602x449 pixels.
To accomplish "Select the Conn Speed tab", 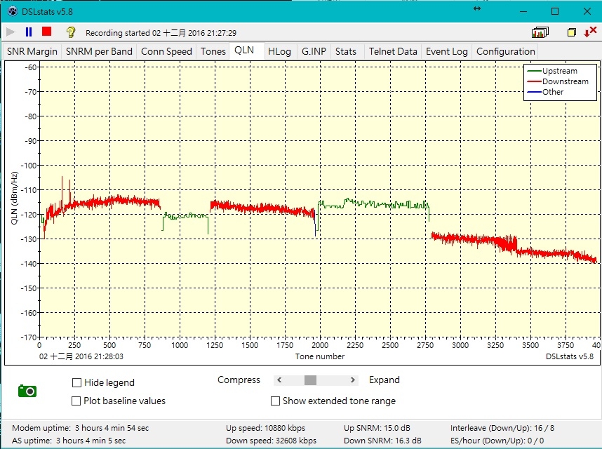I will (x=166, y=51).
